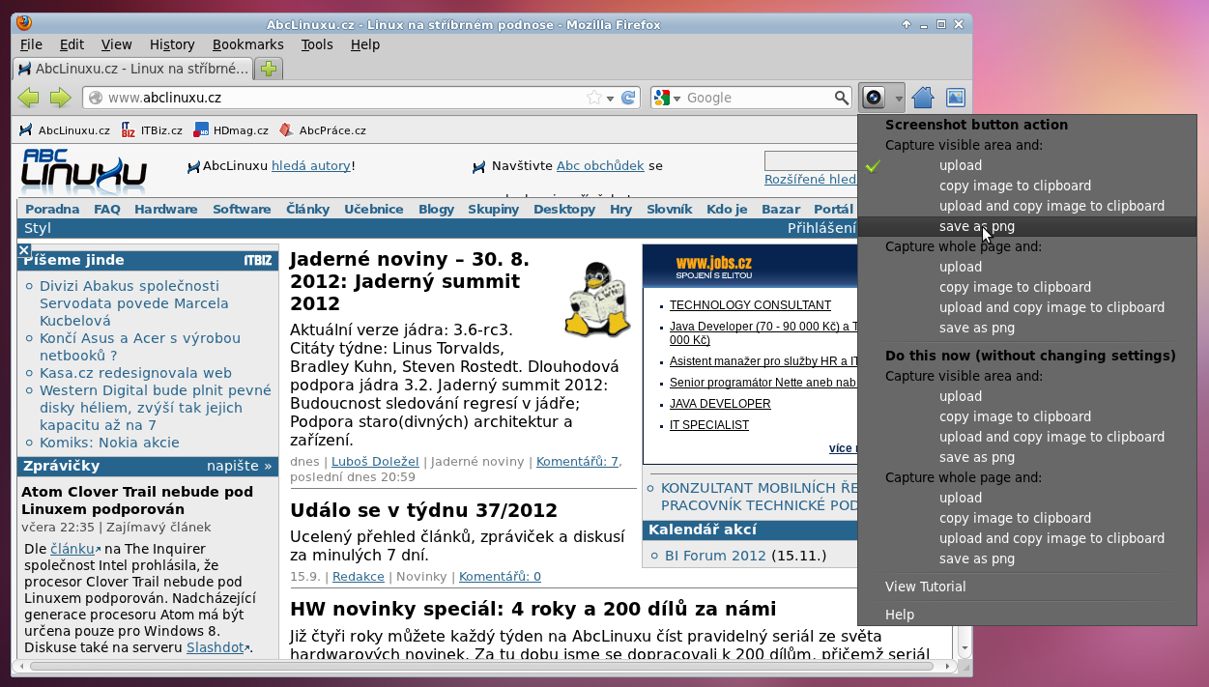Open Blogy in site navigation
This screenshot has height=687, width=1209.
(436, 210)
